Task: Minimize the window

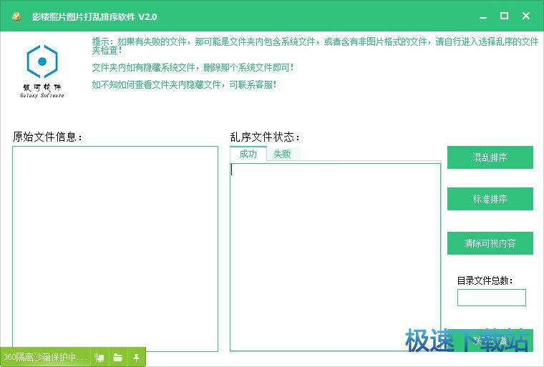Action: point(480,16)
